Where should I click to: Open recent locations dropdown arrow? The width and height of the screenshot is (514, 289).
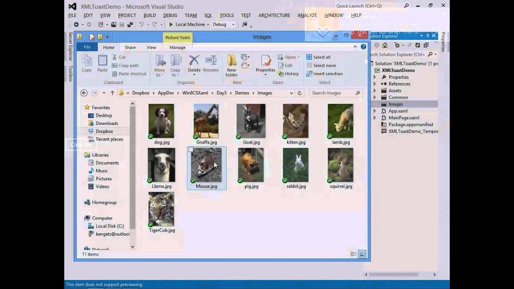[104, 93]
